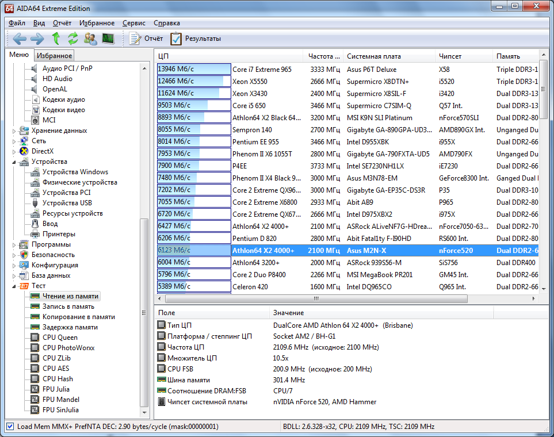Click the Ввод mouse icon
This screenshot has width=554, height=437.
click(35, 224)
